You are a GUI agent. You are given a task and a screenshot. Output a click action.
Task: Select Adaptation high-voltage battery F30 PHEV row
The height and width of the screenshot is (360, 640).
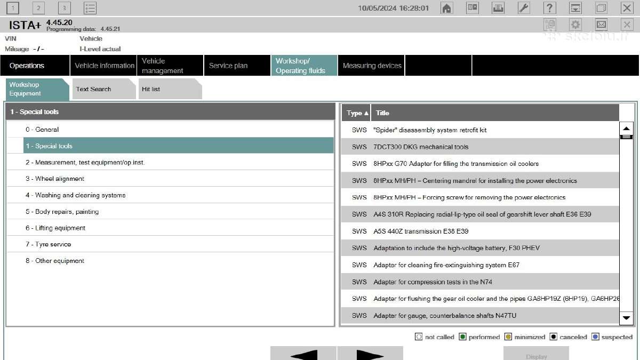tap(480, 248)
